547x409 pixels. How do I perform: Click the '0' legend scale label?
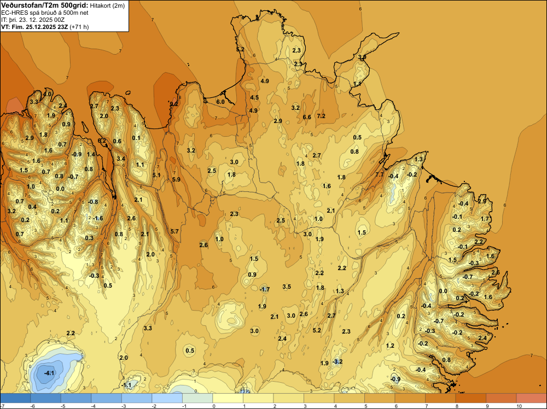214,406
